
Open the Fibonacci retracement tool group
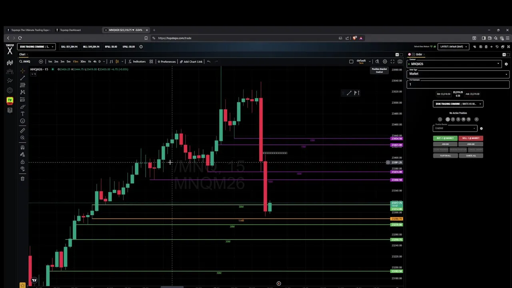point(22,85)
